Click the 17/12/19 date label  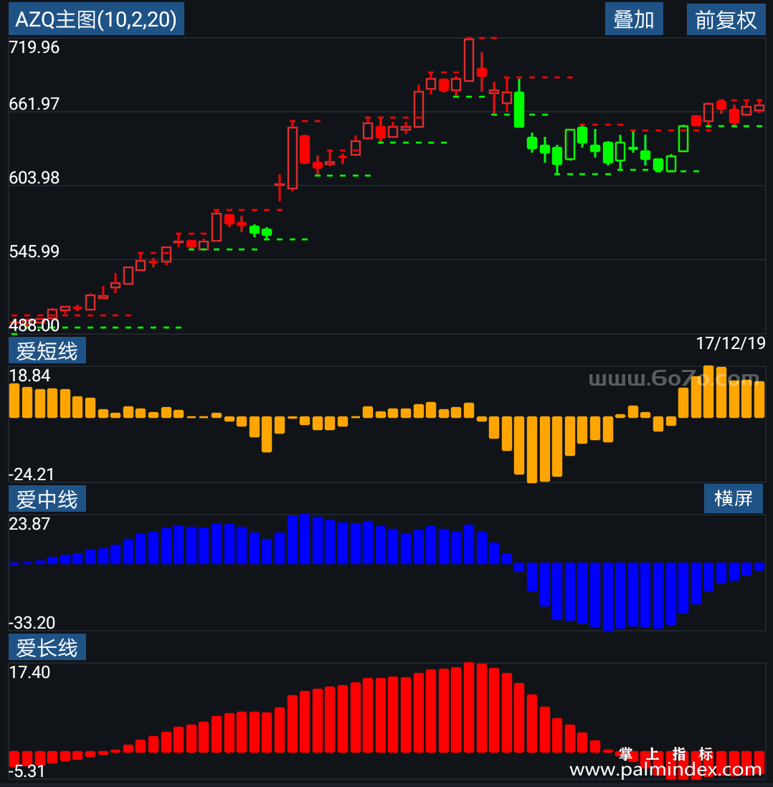[x=730, y=344]
